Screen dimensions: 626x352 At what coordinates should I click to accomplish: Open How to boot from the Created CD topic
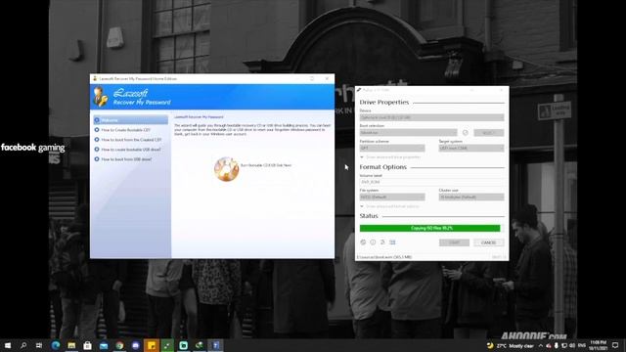128,140
